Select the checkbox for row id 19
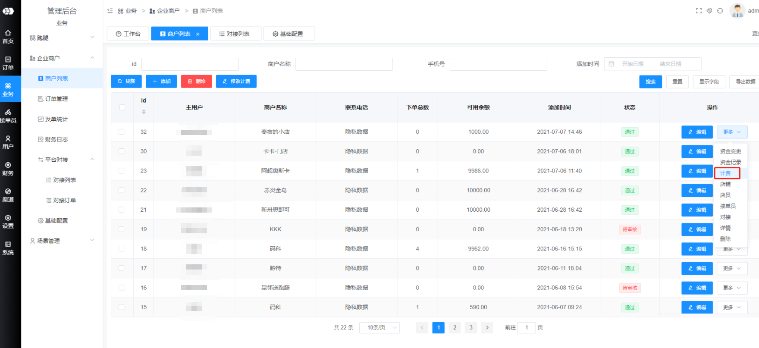This screenshot has width=759, height=348. point(122,229)
